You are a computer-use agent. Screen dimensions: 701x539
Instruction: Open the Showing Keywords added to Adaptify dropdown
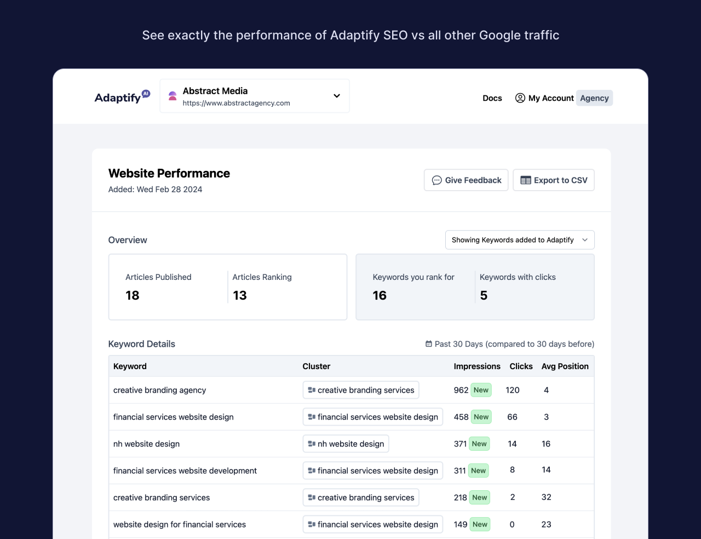tap(519, 240)
